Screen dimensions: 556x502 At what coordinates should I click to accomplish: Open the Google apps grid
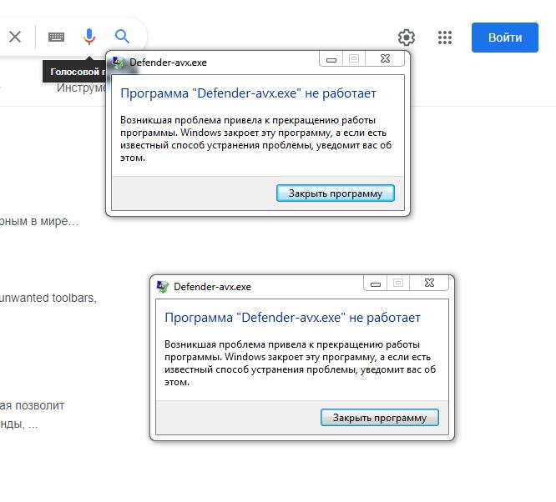[x=445, y=38]
